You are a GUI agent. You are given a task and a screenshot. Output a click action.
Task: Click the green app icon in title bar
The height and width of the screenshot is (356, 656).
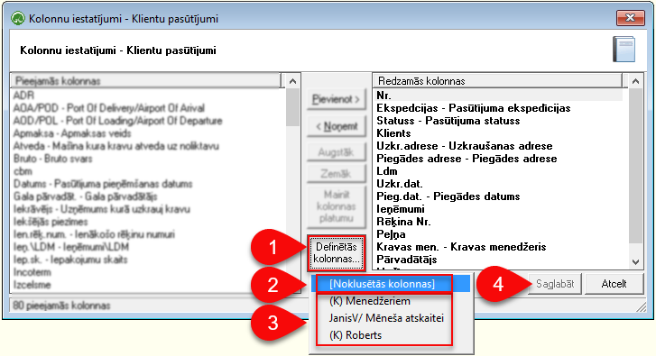tap(17, 19)
